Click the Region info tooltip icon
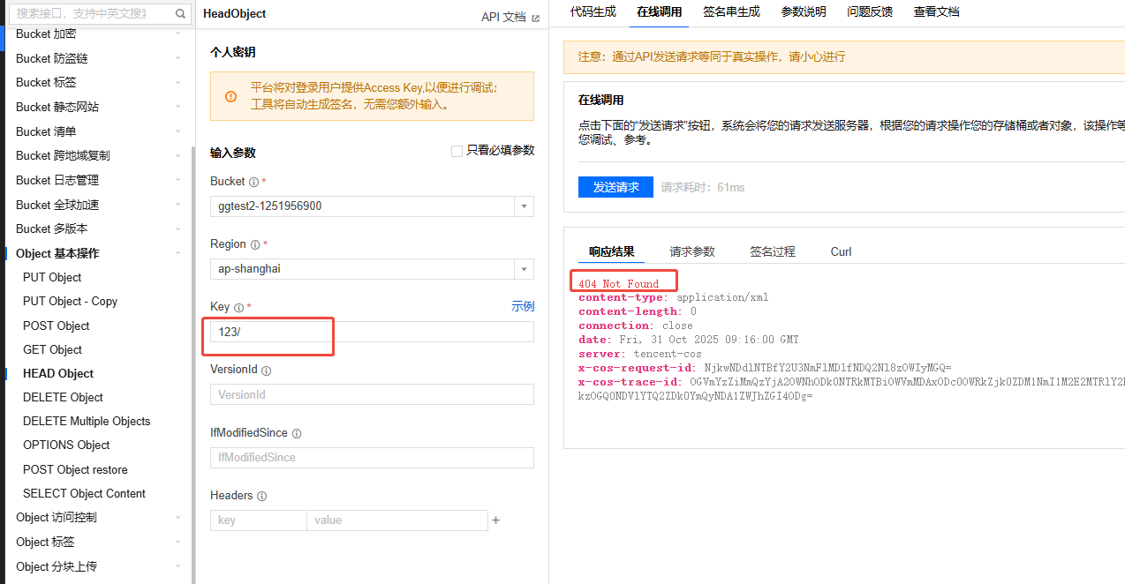This screenshot has height=584, width=1125. coord(254,244)
